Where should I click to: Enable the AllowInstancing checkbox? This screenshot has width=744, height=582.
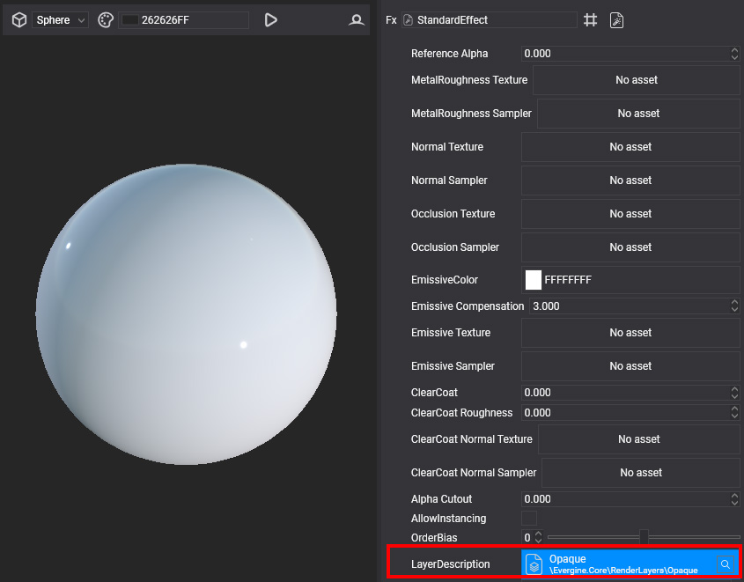click(x=529, y=519)
